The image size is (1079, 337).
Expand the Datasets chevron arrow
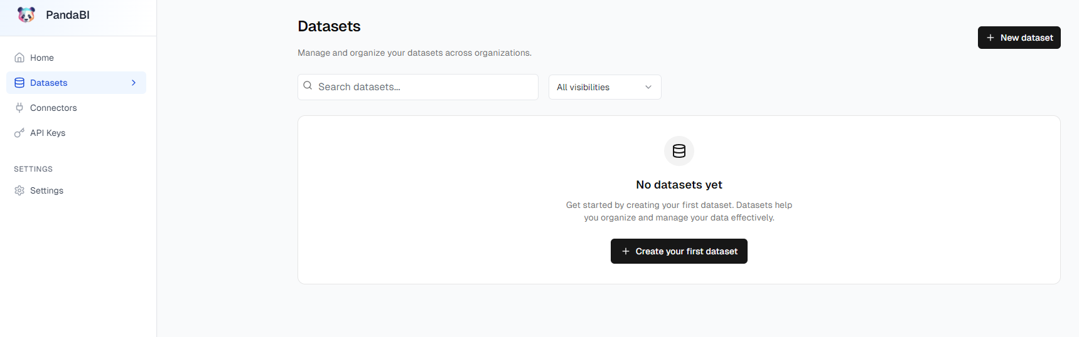pyautogui.click(x=134, y=83)
